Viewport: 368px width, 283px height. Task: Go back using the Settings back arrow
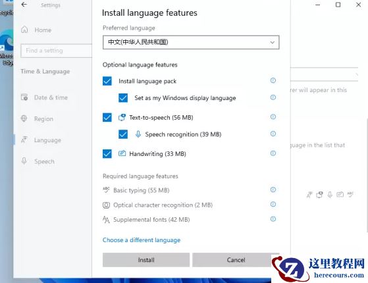pos(24,5)
